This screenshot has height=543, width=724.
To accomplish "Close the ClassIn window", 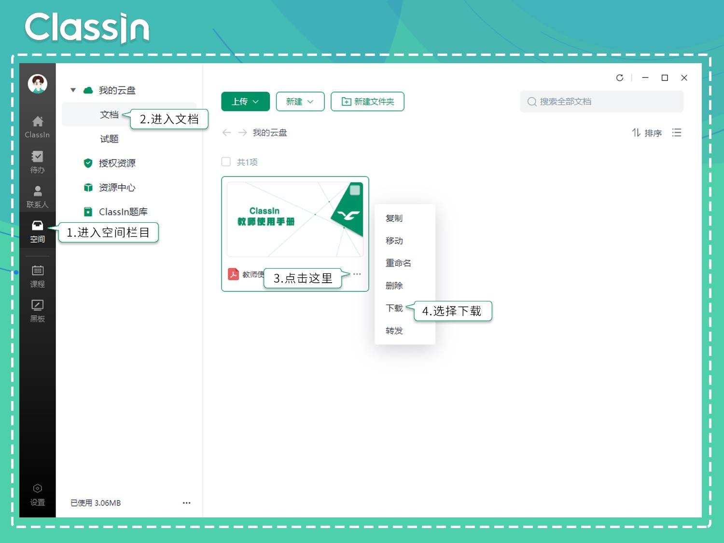I will tap(684, 78).
